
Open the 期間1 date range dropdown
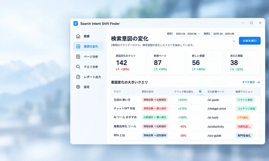coord(188,34)
